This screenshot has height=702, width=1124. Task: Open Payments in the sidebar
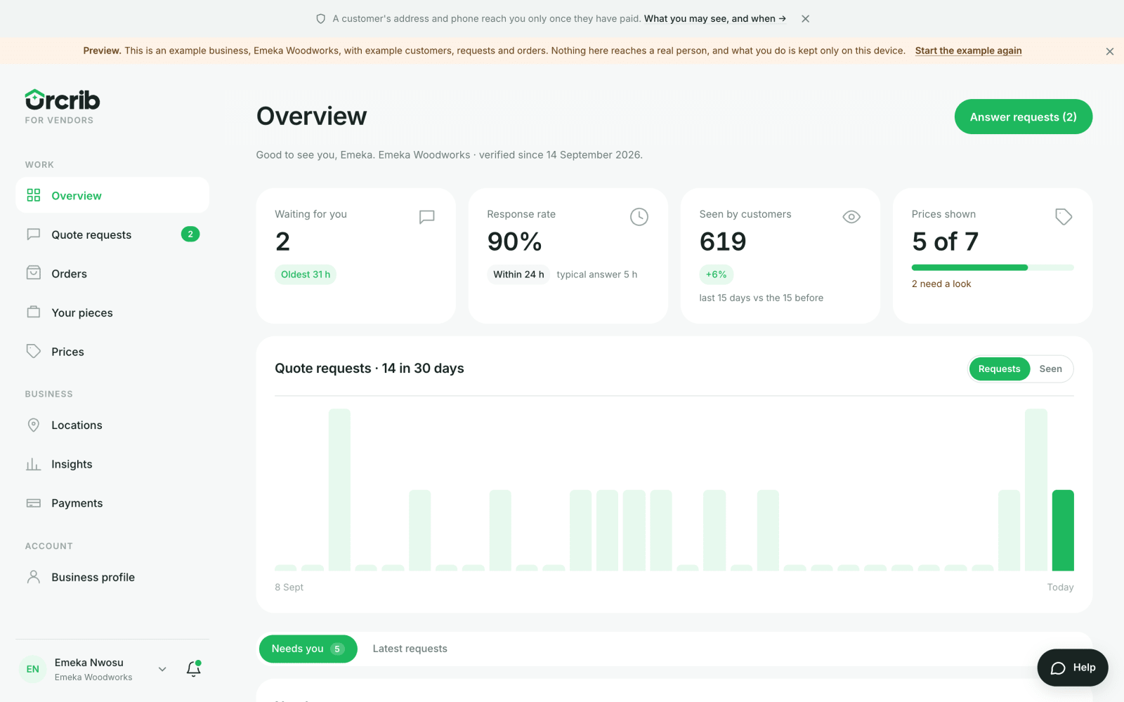112,503
